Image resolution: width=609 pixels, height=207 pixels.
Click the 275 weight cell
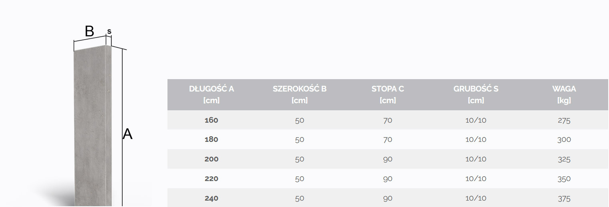pos(564,120)
